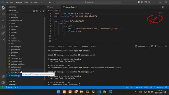This screenshot has height=95, width=169.
Task: Show errors and warnings count in status bar
Action: (9, 87)
